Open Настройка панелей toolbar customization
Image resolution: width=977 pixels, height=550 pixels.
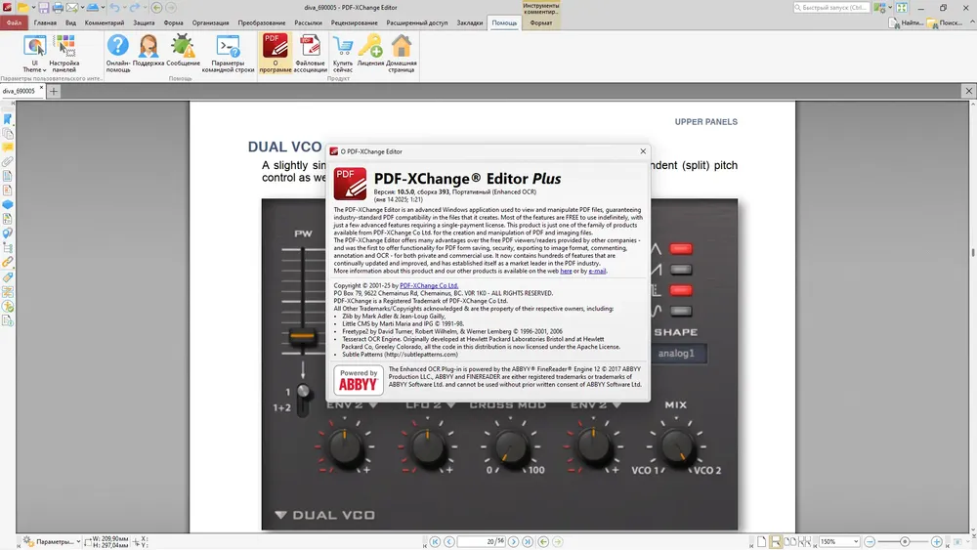pyautogui.click(x=64, y=54)
